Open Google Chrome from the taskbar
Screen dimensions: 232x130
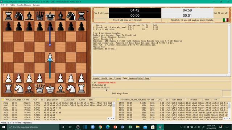(100, 127)
